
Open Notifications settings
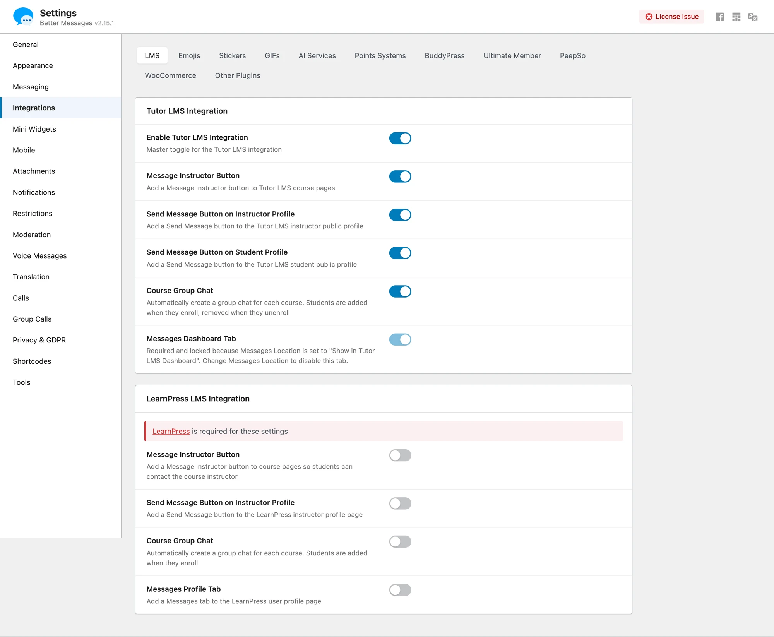pyautogui.click(x=61, y=192)
